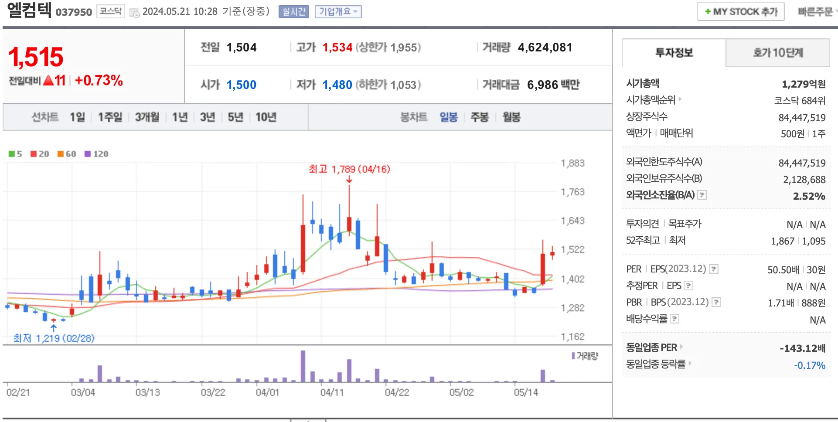Click the help icon next to 외국인소진율(B/A)
The width and height of the screenshot is (838, 422).
click(x=702, y=195)
